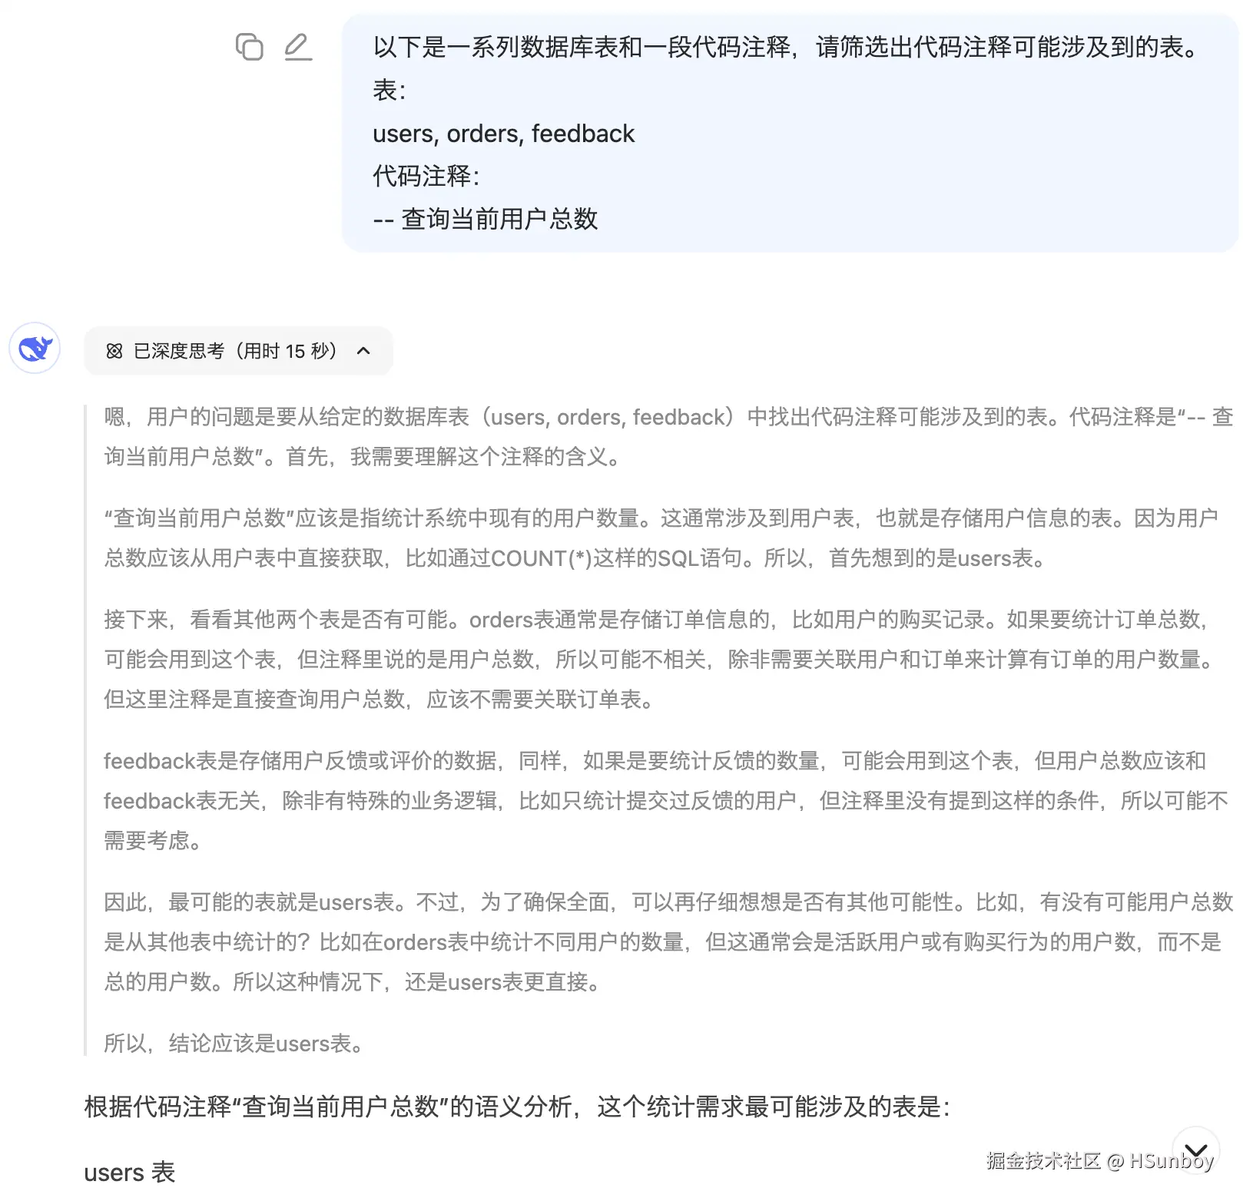1243x1201 pixels.
Task: Select the paragraph mentioning COUNT(*) SQL statement
Action: [x=661, y=538]
